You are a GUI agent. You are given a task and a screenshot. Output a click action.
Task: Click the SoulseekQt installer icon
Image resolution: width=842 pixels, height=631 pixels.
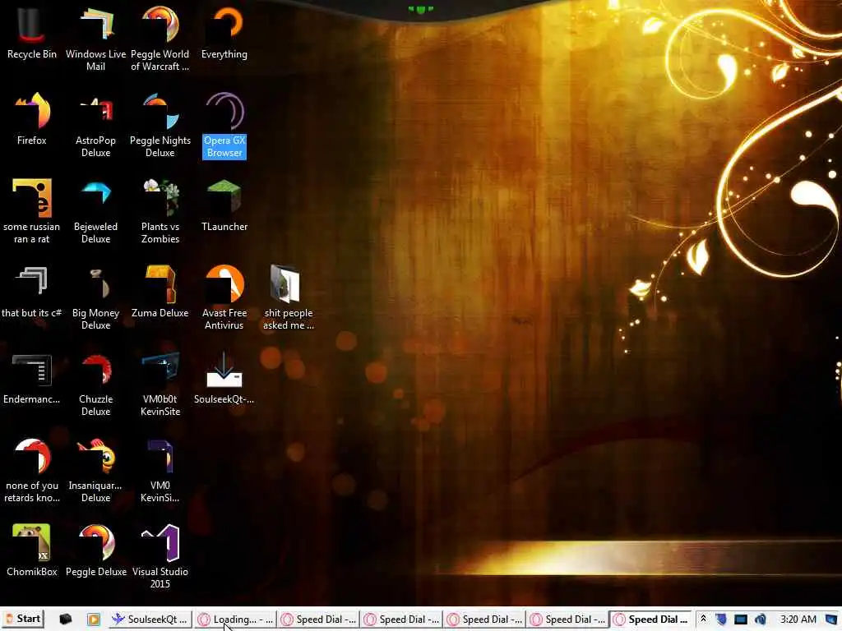tap(224, 378)
